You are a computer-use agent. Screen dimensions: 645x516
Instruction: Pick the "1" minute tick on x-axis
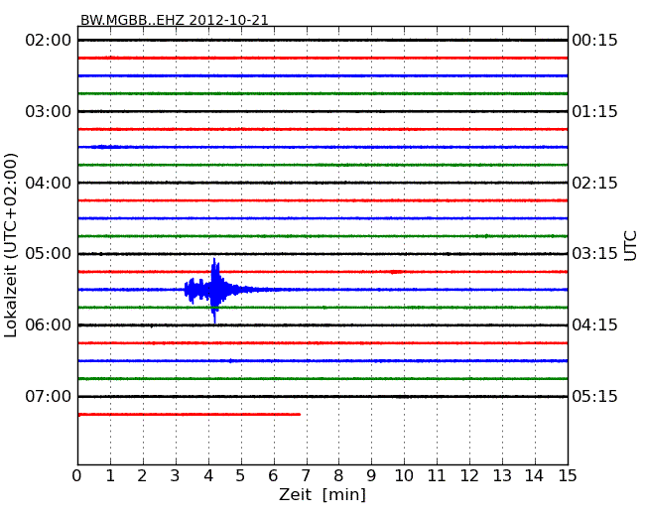pos(110,475)
